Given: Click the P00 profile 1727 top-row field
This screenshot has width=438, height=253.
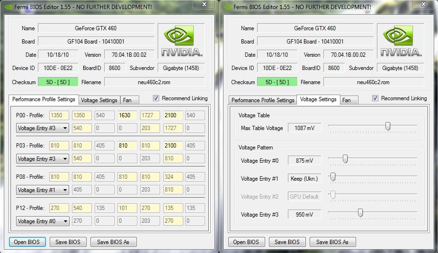Looking at the screenshot, I should (x=150, y=115).
